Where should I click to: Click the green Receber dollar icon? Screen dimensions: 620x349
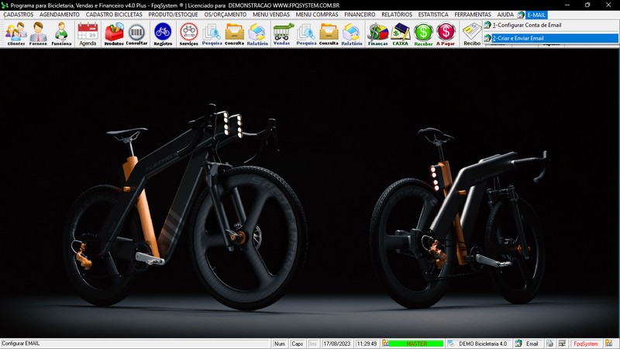[x=423, y=33]
